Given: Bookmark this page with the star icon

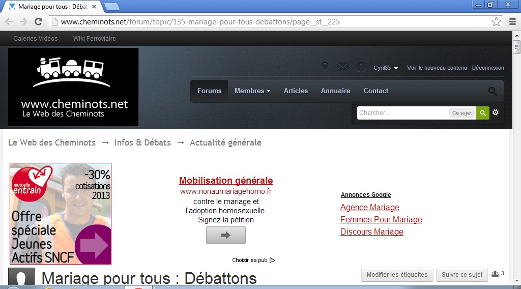Looking at the screenshot, I should click(496, 22).
